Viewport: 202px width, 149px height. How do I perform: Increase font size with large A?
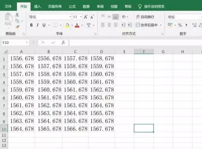pos(86,17)
